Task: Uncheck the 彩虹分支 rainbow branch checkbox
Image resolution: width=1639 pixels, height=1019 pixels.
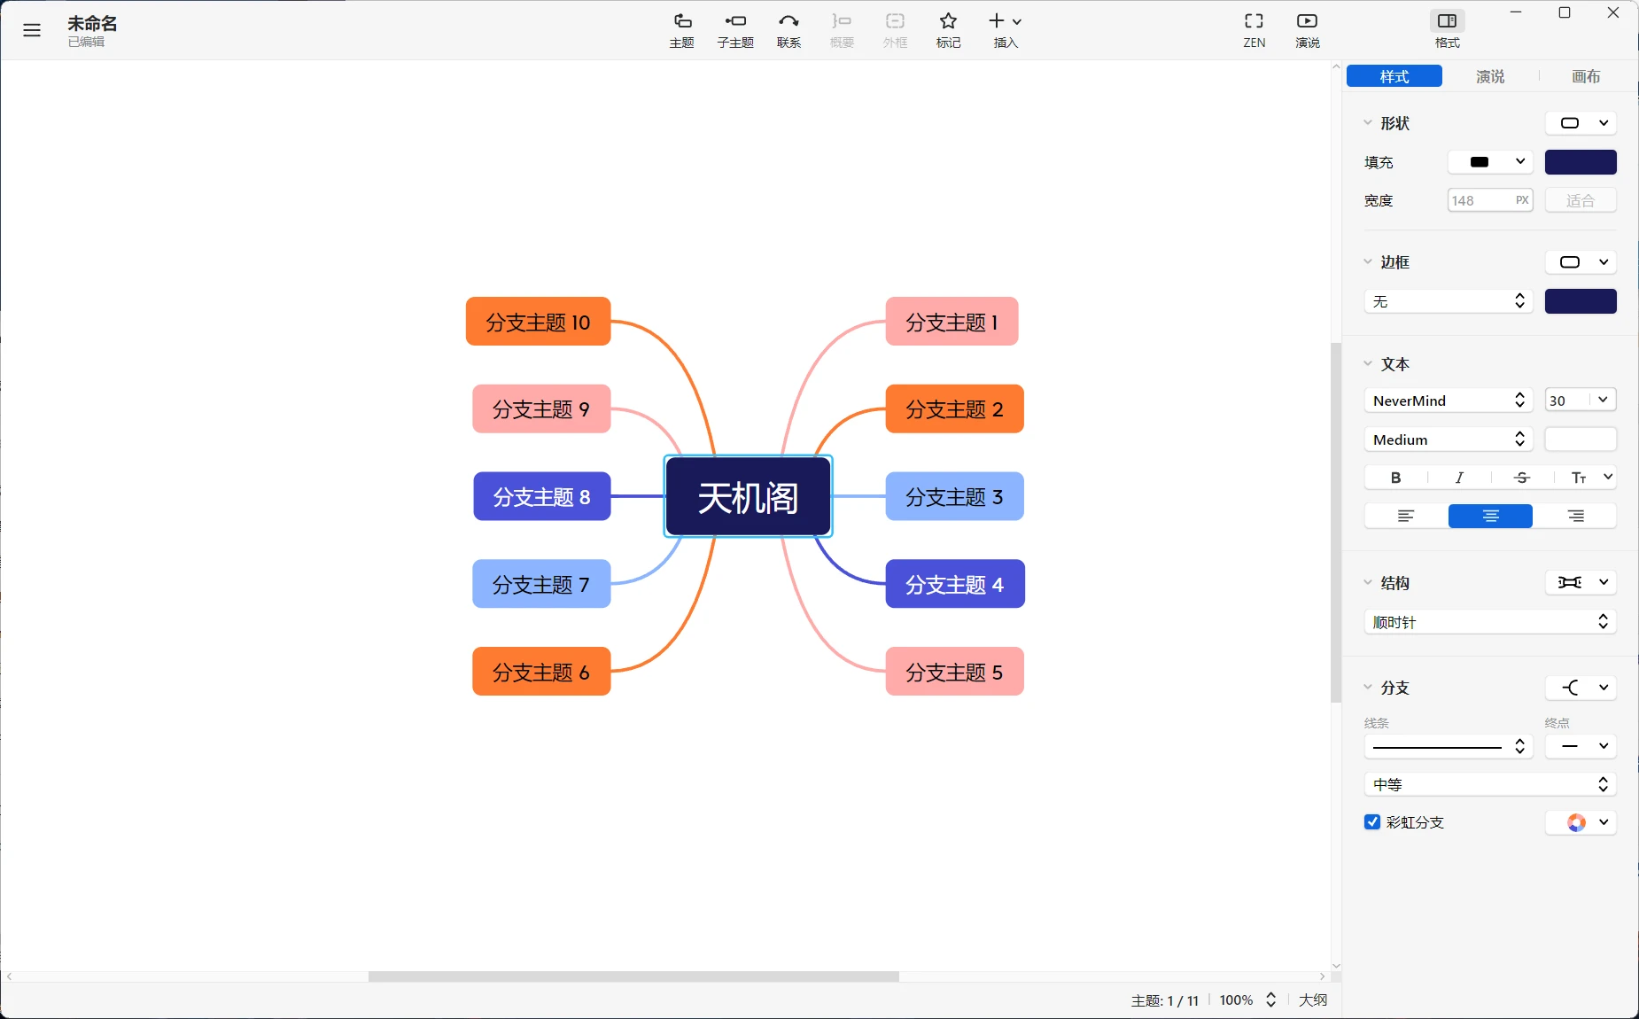Action: 1372,822
